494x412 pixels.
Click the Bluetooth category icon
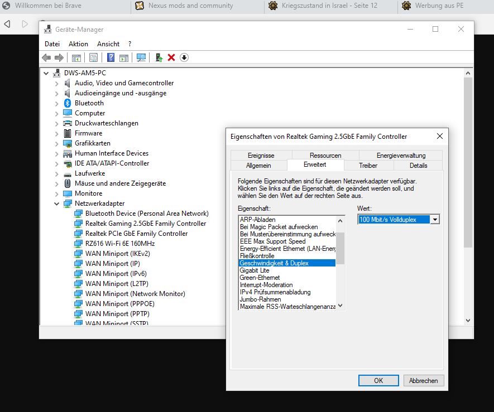[x=68, y=103]
